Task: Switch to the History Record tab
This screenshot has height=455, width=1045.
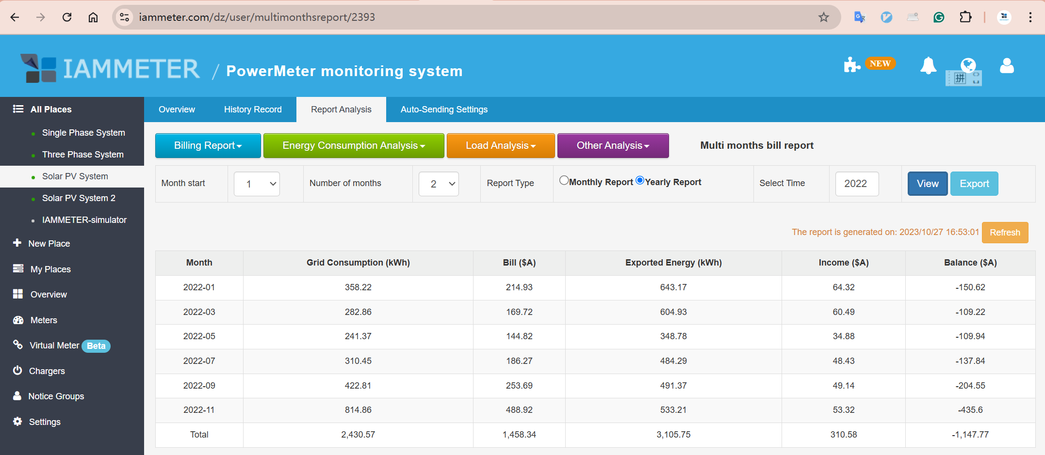Action: pyautogui.click(x=253, y=110)
